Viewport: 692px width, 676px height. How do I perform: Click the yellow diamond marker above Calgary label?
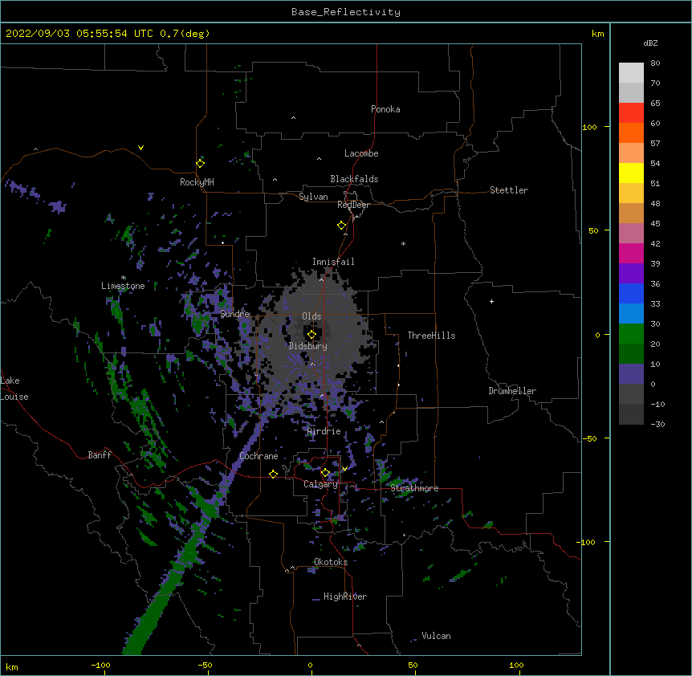coord(325,473)
